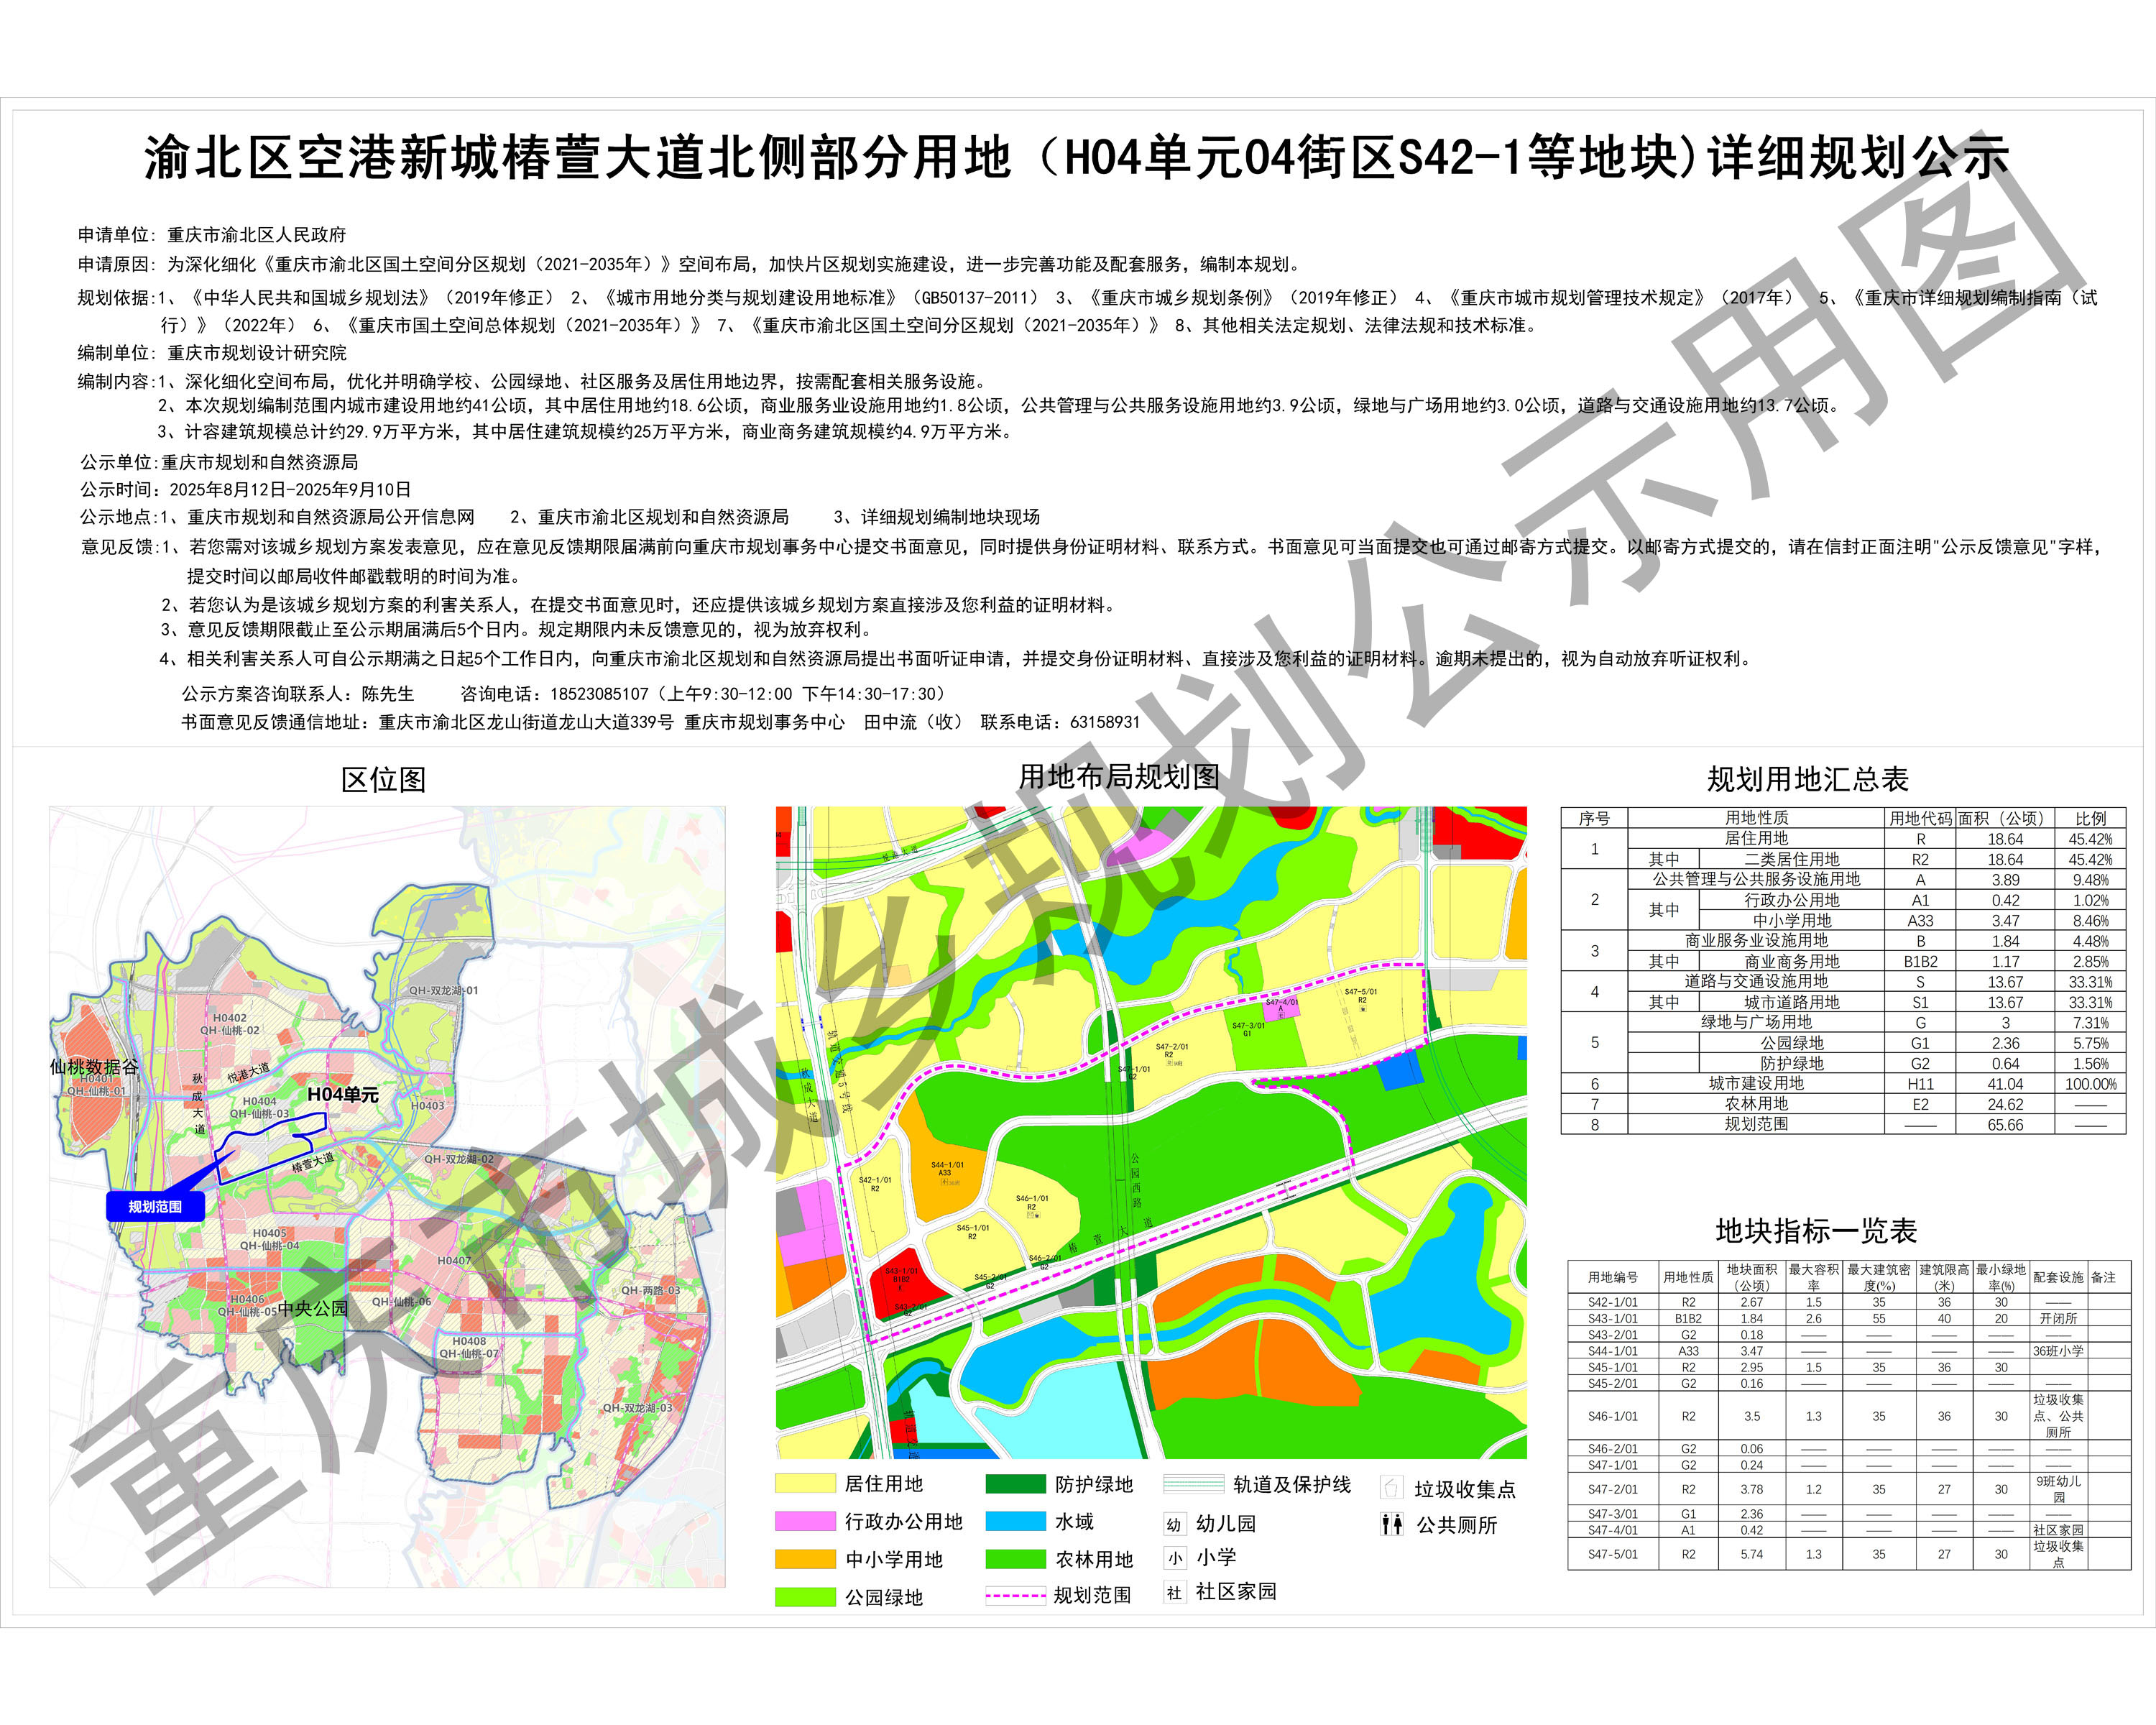Click the 社区家园 legend icon

(x=1174, y=1592)
